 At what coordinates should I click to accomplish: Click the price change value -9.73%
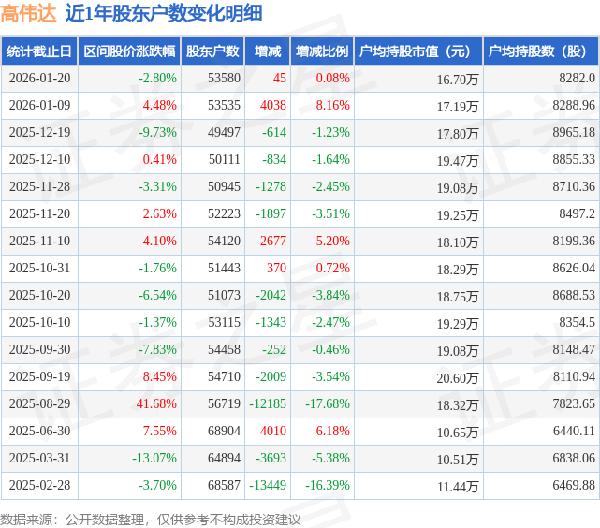coord(157,132)
